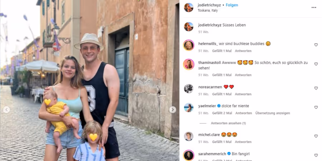Open noreacarmen profile avatar
Image resolution: width=322 pixels, height=161 pixels.
point(189,88)
